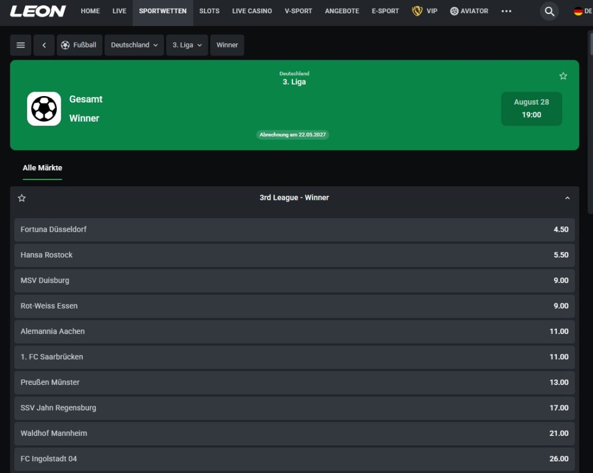Click the Fußball soccer ball icon
Viewport: 593px width, 473px height.
pos(65,45)
